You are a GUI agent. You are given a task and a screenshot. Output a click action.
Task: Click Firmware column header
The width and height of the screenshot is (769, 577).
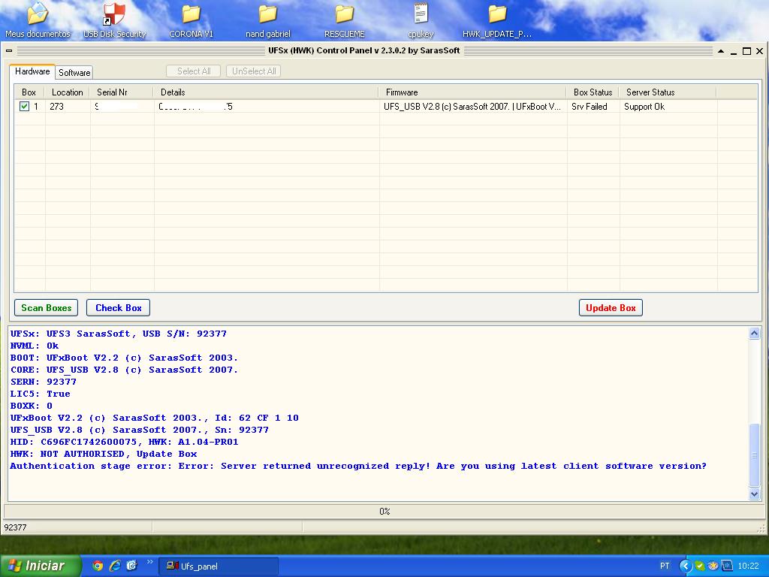(x=473, y=92)
